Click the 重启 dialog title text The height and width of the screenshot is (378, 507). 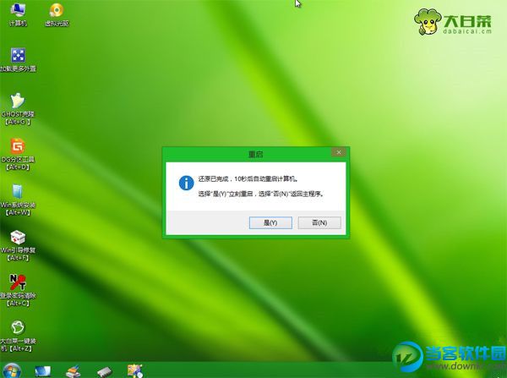(255, 154)
